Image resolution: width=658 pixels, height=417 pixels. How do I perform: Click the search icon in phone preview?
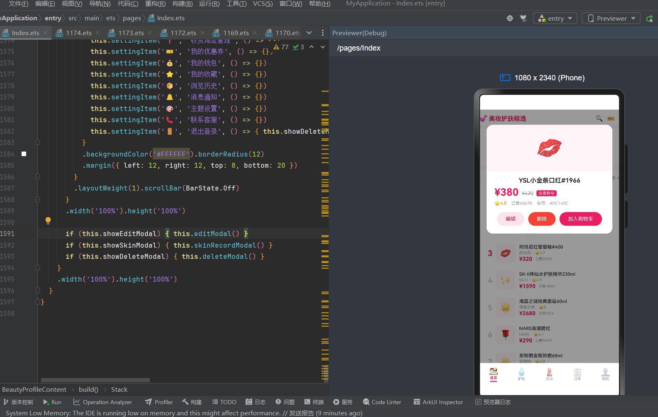click(599, 118)
